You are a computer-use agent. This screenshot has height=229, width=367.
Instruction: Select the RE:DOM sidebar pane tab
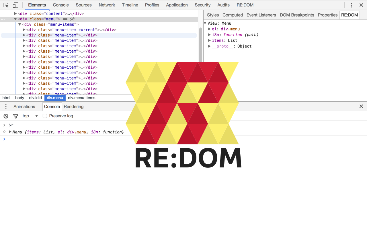tap(350, 15)
